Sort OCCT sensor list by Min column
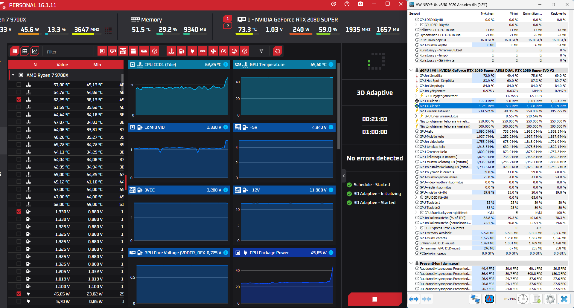Screen dimensions: 574x308 97,65
